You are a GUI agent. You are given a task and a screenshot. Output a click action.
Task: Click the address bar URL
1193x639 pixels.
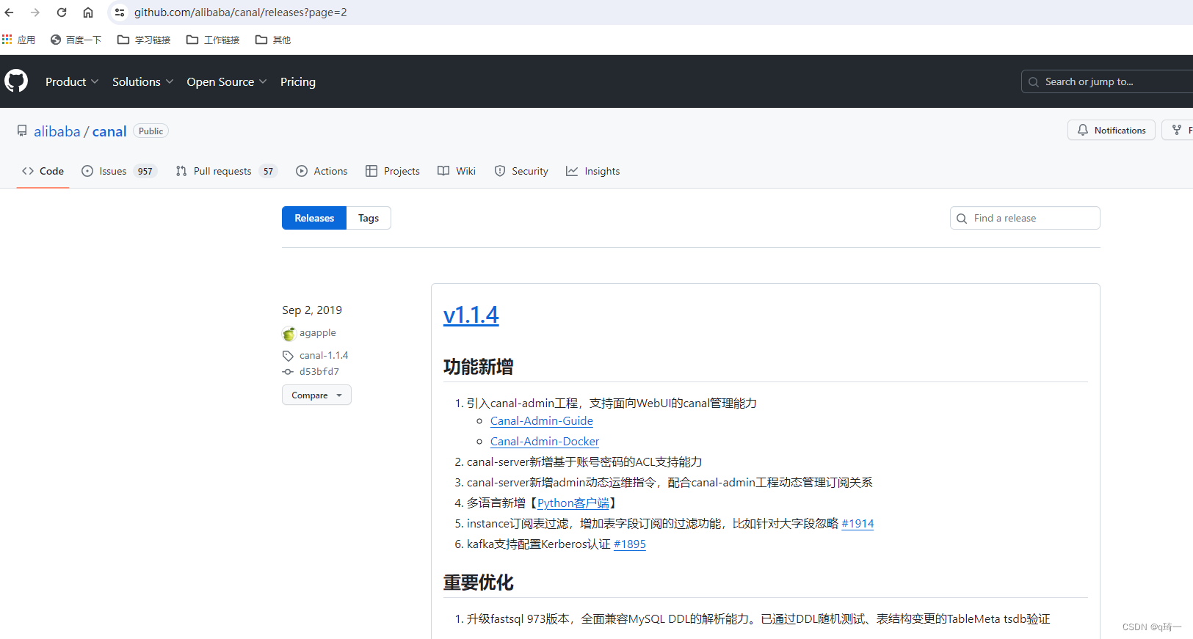click(241, 12)
